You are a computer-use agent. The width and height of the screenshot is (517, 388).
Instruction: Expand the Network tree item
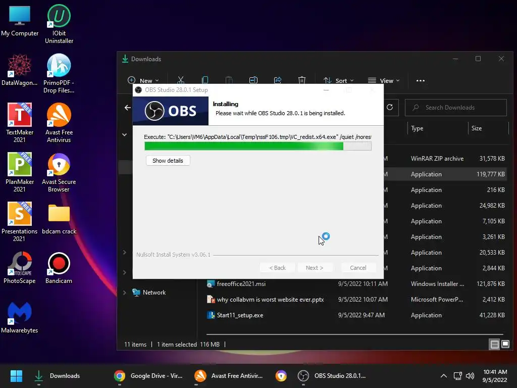coord(125,293)
